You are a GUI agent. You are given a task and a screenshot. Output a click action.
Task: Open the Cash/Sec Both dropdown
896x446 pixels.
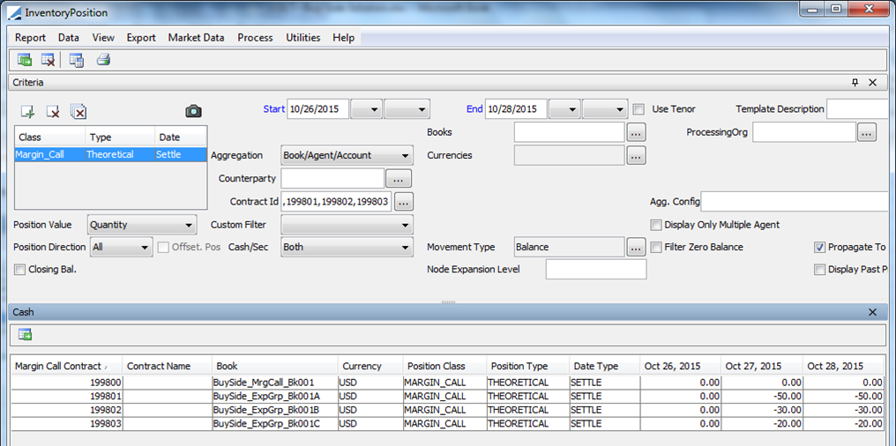tap(347, 248)
